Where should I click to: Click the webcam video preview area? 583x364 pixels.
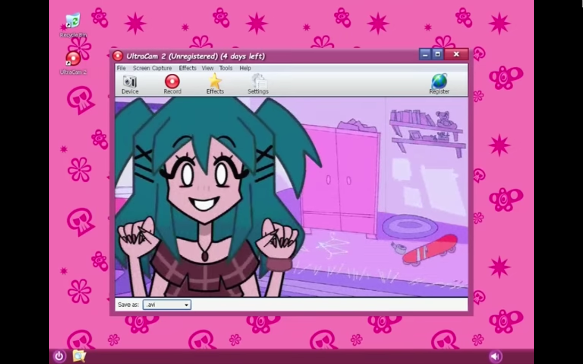pos(291,197)
